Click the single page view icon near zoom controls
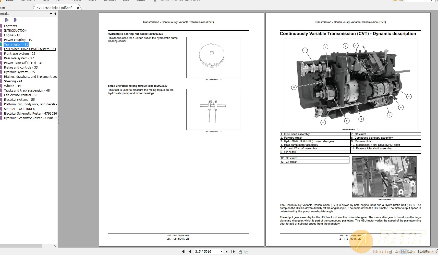 tap(390, 251)
